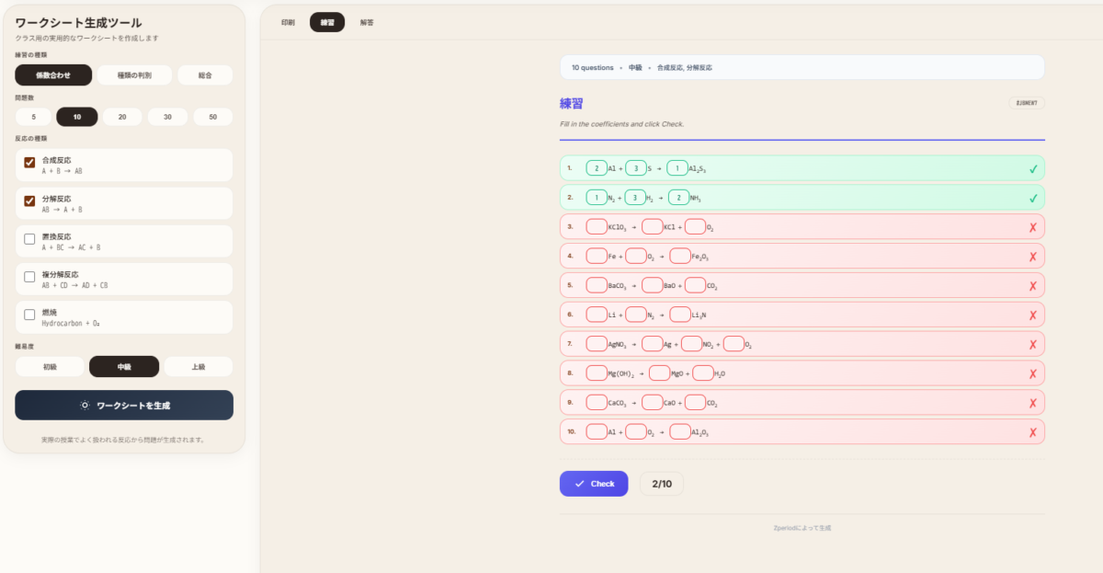Click Fe2O3 coefficient input field
Image resolution: width=1103 pixels, height=573 pixels.
680,257
